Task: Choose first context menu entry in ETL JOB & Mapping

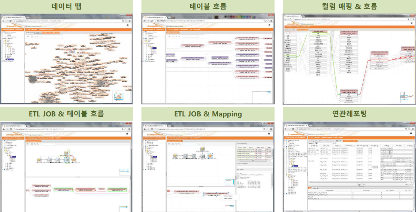Action: [x=228, y=196]
